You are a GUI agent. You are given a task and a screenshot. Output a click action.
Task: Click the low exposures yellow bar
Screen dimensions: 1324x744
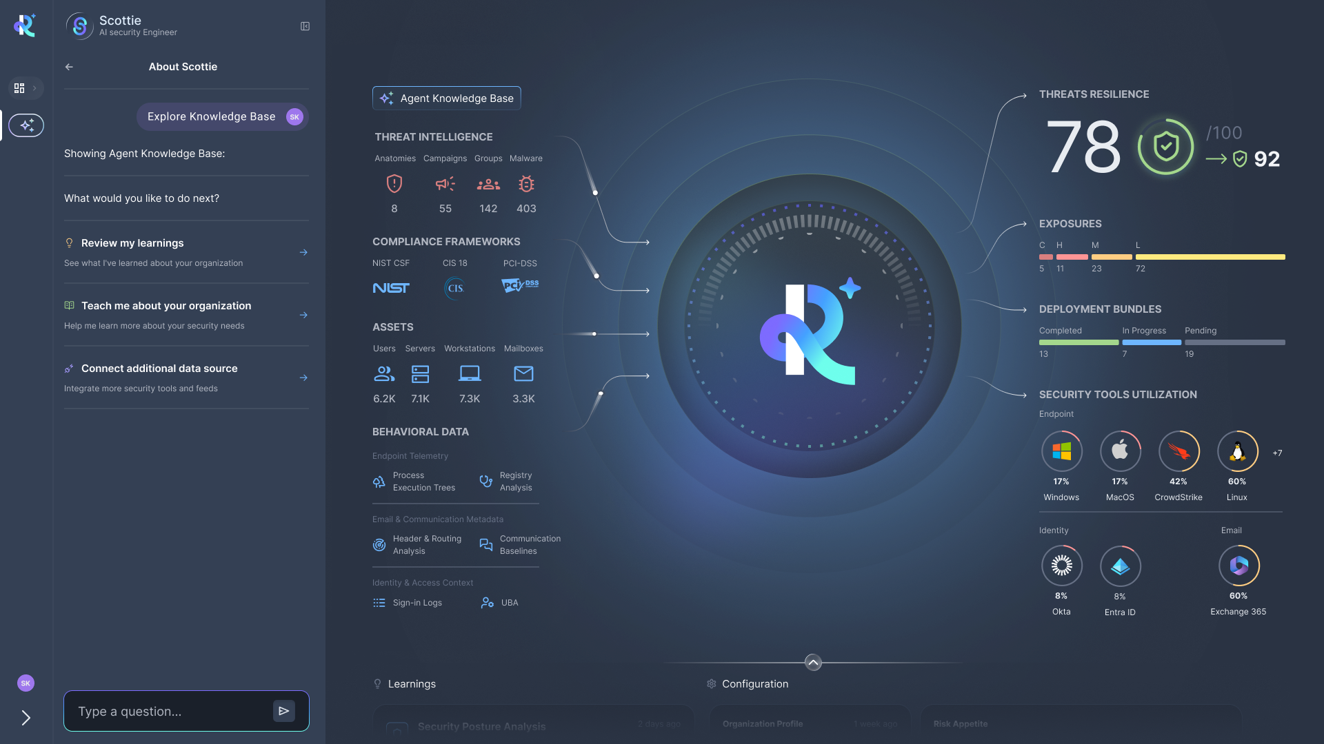click(1210, 257)
